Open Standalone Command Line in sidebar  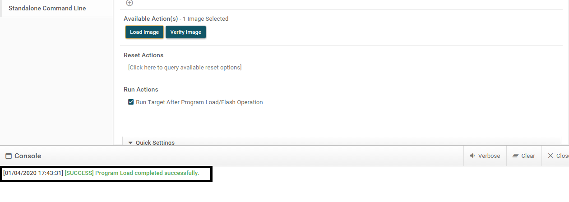(x=47, y=8)
